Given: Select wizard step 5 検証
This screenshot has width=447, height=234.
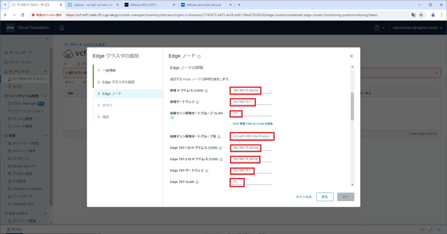Looking at the screenshot, I should pos(128,117).
